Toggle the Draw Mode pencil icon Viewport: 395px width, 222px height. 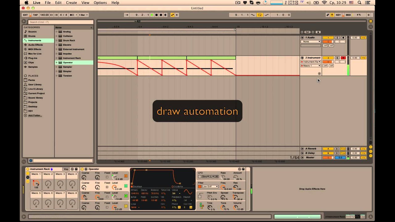pos(328,15)
